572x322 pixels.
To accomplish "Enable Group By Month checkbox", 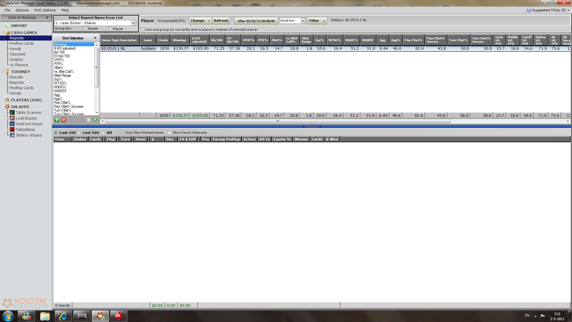I will point(85,28).
